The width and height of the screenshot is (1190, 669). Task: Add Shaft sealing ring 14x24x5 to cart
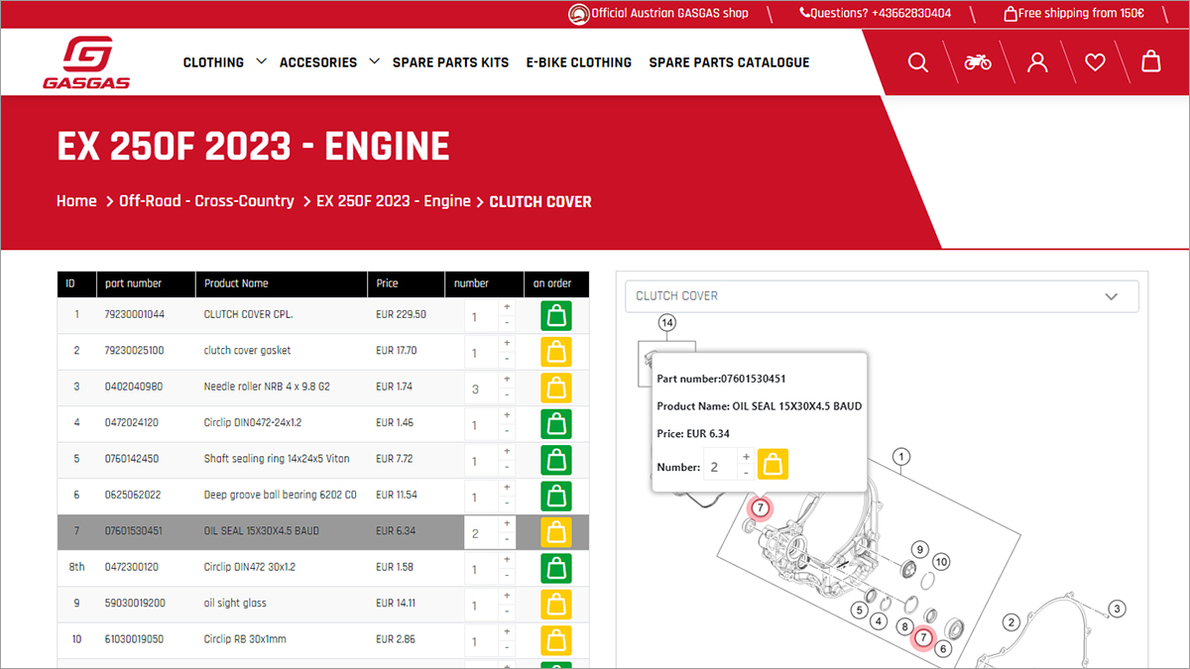coord(555,461)
